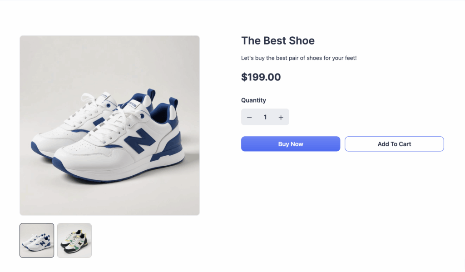465x272 pixels.
Task: Choose Add To Cart instead of Buy Now
Action: point(394,143)
